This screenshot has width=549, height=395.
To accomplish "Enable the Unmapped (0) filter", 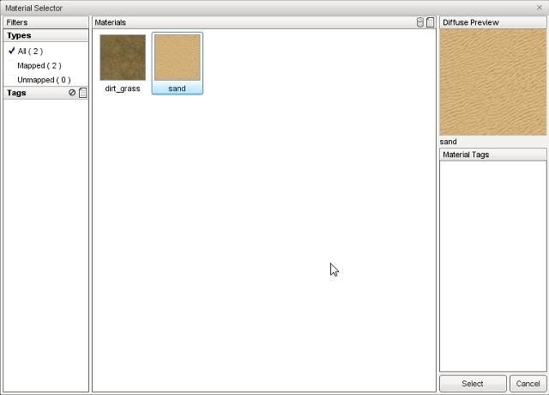I will (x=41, y=80).
